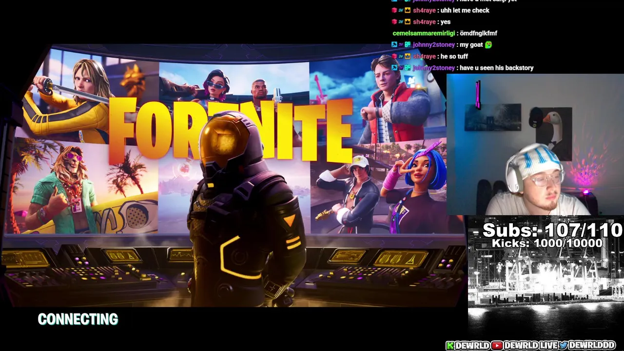
Task: Open DEWRLDDD Twitter handle
Action: click(x=592, y=346)
